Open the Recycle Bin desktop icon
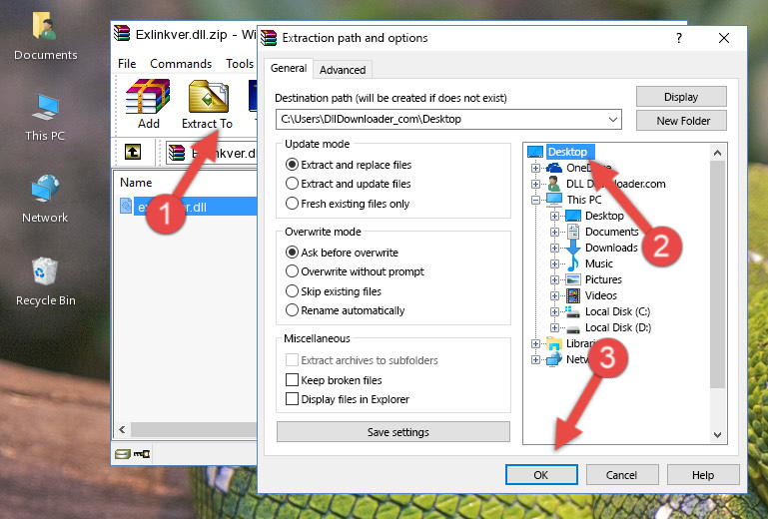The width and height of the screenshot is (768, 519). (x=45, y=281)
